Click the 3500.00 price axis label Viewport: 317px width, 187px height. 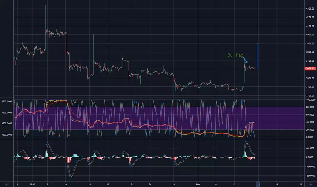(x=310, y=78)
